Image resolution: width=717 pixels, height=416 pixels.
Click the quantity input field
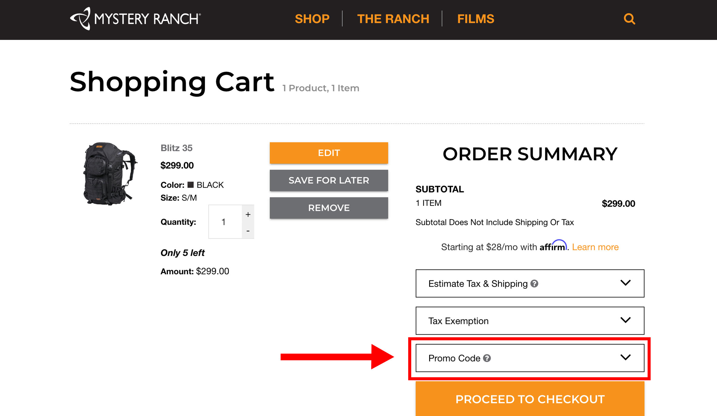click(x=224, y=222)
